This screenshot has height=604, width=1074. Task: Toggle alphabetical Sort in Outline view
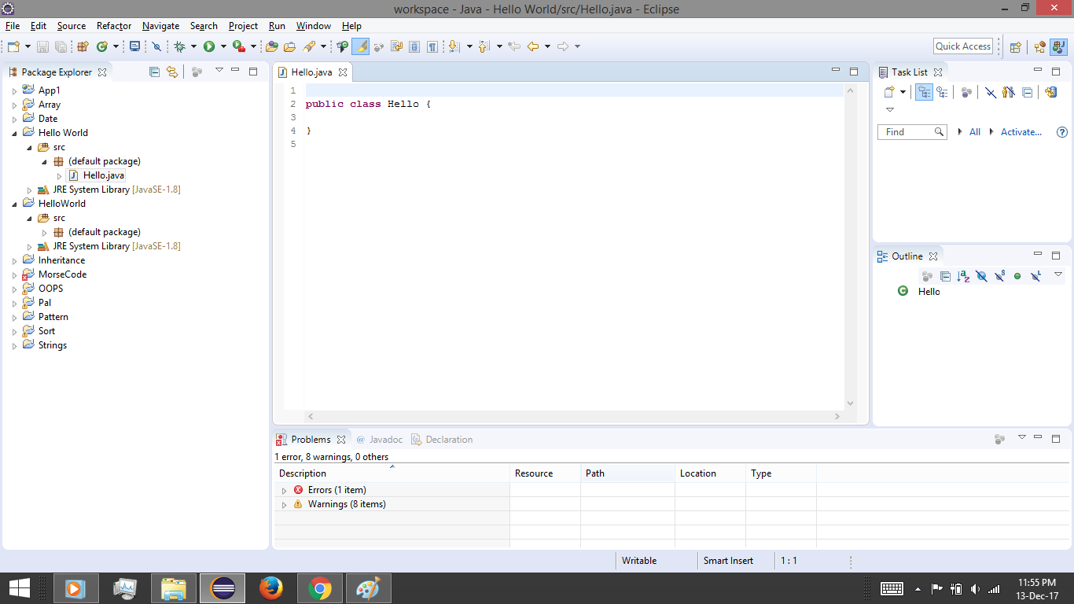click(963, 276)
